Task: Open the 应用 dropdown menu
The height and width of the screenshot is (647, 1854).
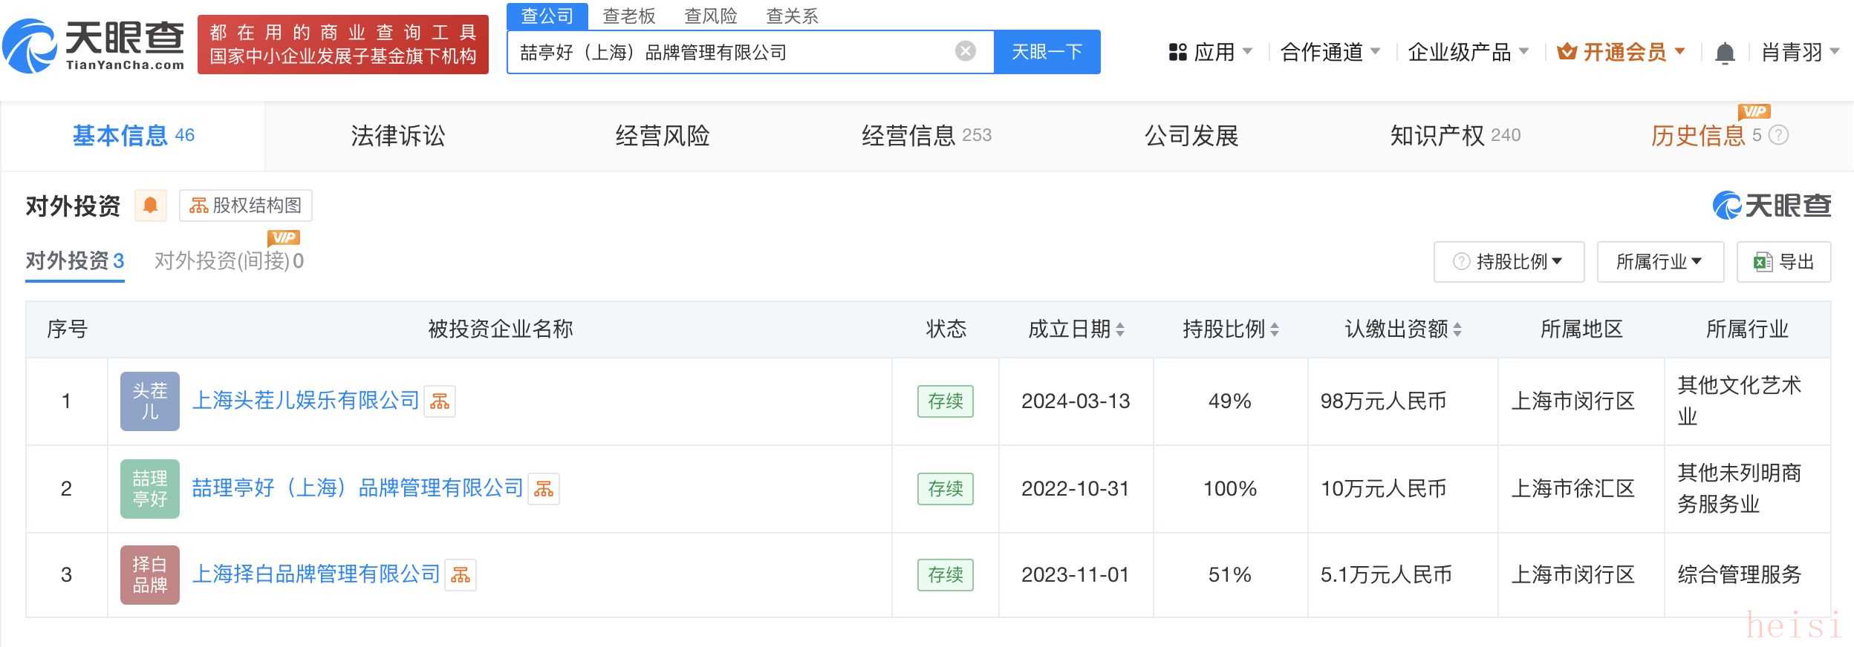Action: pyautogui.click(x=1211, y=52)
